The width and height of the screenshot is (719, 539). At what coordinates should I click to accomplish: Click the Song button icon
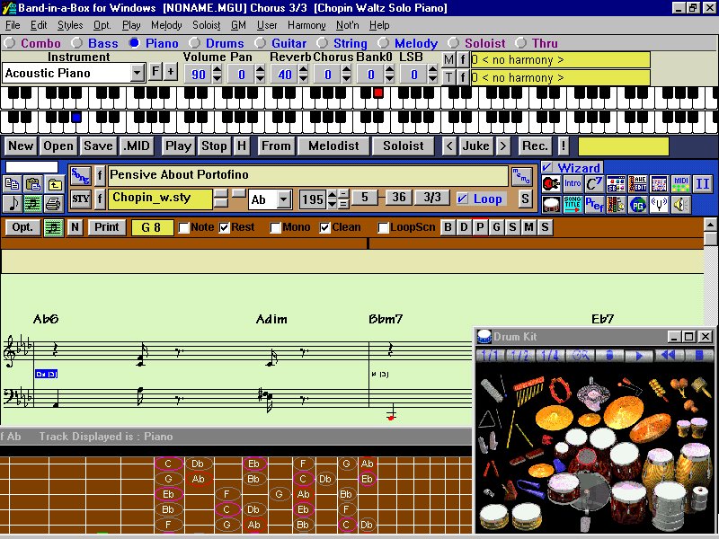[x=80, y=176]
